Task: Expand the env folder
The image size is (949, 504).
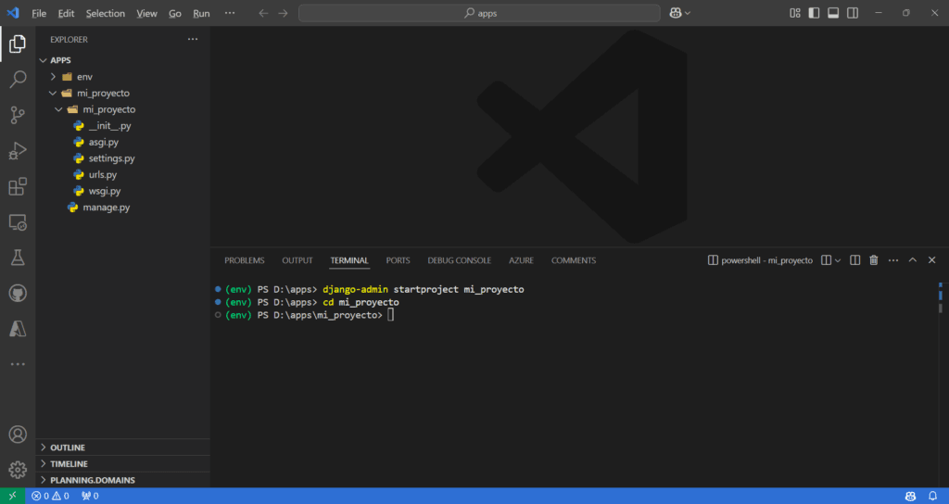Action: pyautogui.click(x=53, y=77)
